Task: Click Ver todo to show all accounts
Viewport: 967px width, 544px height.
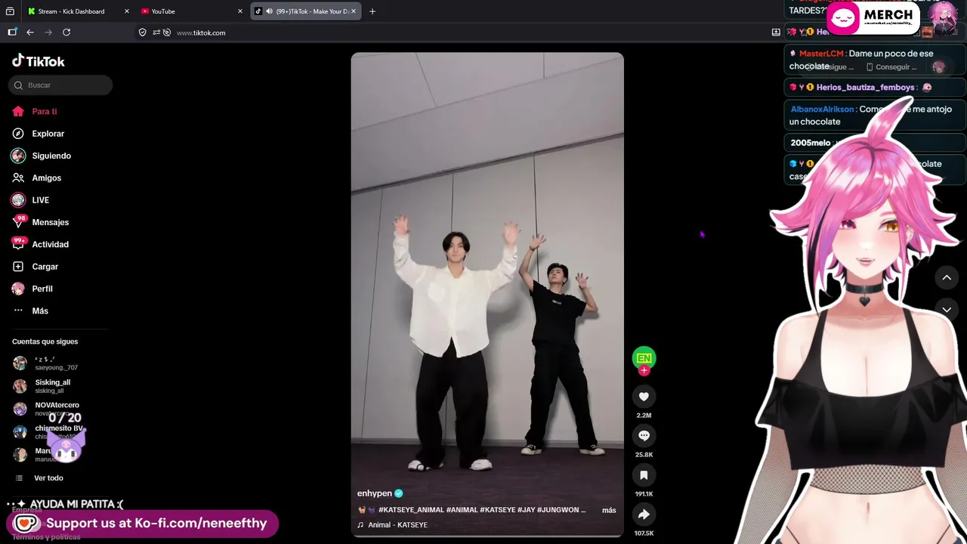Action: coord(48,478)
